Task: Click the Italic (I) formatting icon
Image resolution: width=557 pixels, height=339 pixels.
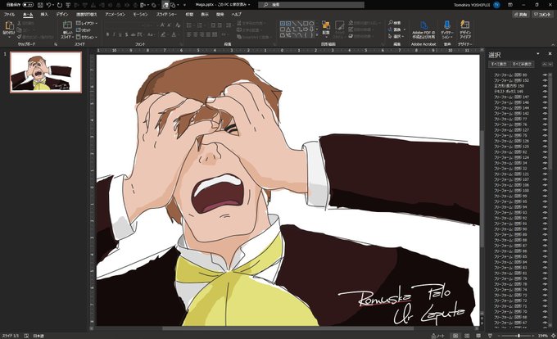Action: [114, 34]
